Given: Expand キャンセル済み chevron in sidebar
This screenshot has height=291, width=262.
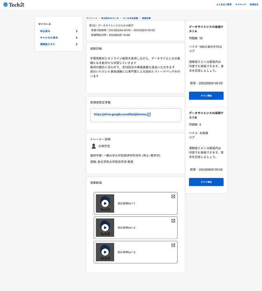Looking at the screenshot, I should click(x=77, y=37).
